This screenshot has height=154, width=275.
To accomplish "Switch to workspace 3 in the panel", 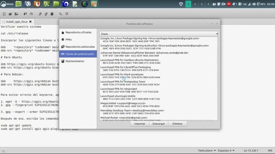I will pyautogui.click(x=202, y=4).
